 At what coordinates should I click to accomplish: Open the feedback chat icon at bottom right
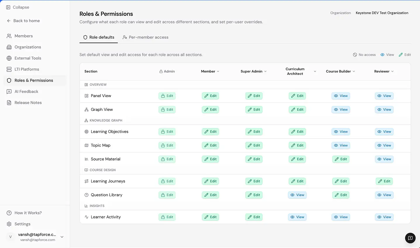pos(410,238)
